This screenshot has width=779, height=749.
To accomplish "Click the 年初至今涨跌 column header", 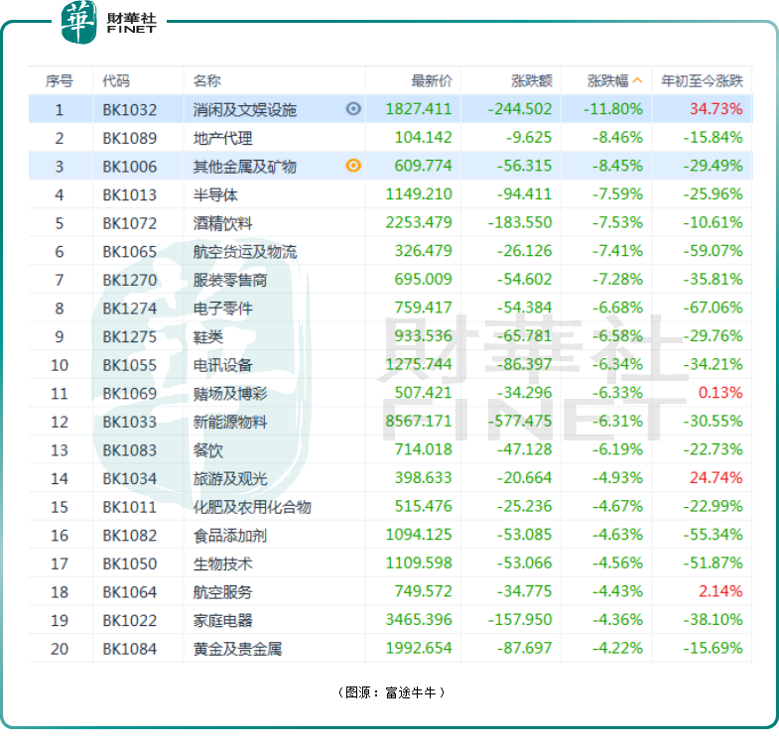I will (702, 80).
